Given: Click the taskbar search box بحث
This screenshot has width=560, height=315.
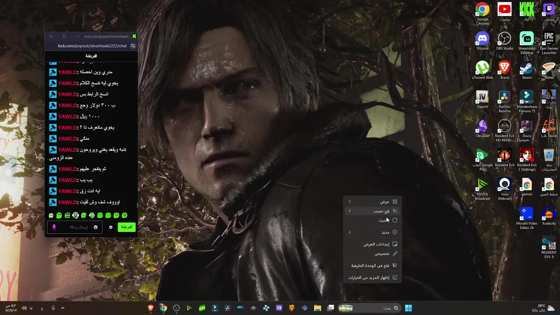Looking at the screenshot, I should [x=369, y=308].
